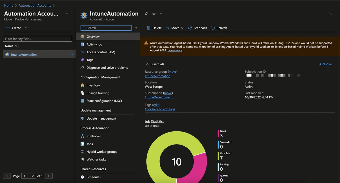The width and height of the screenshot is (340, 183).
Task: Click 'Click here to add tags' link
Action: (160, 109)
